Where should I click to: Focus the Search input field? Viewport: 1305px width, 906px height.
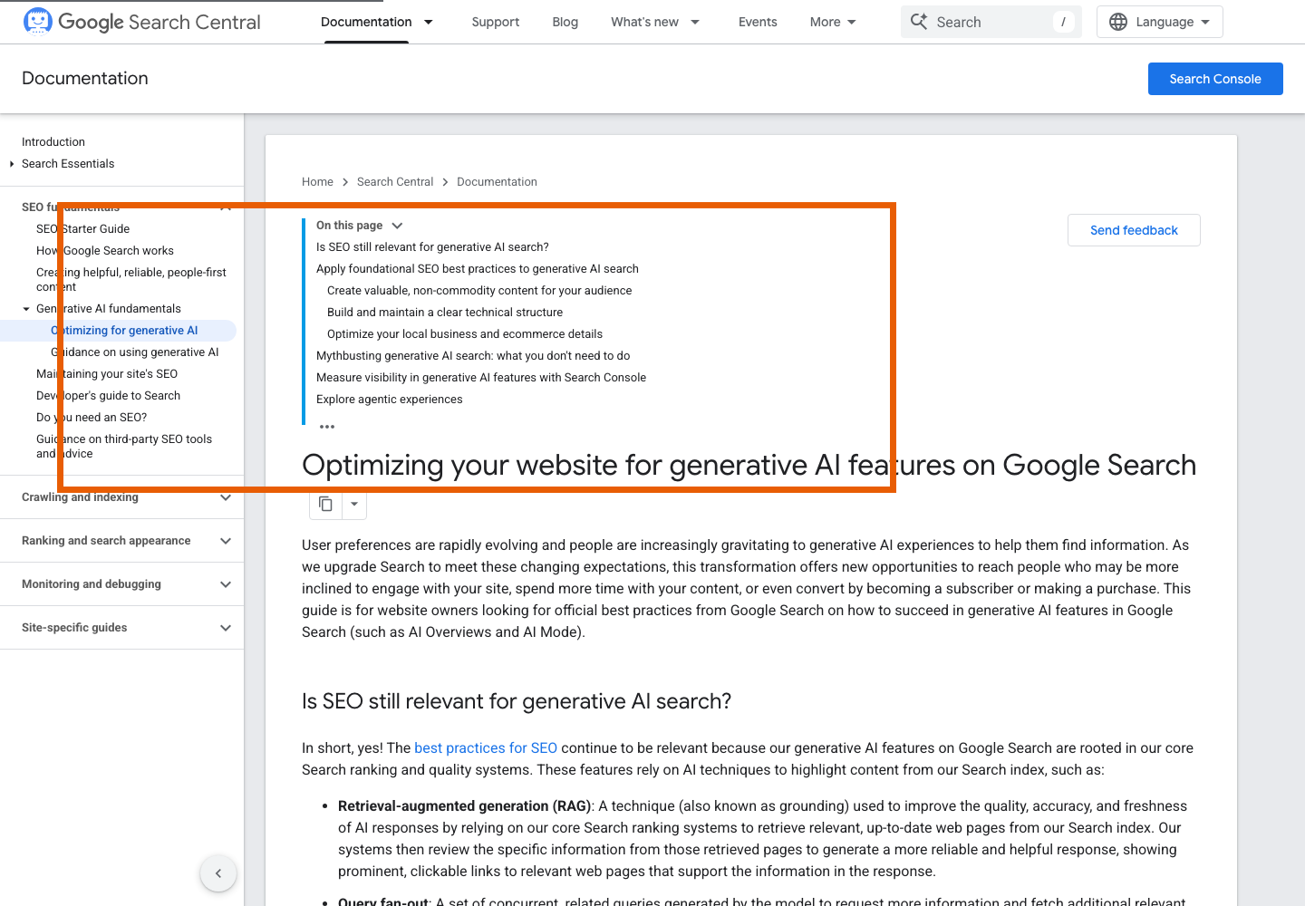[991, 22]
